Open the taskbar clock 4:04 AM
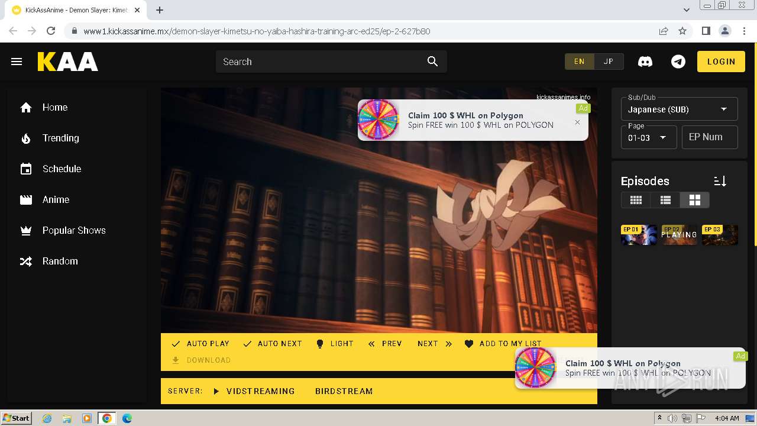The width and height of the screenshot is (757, 426). pos(727,418)
